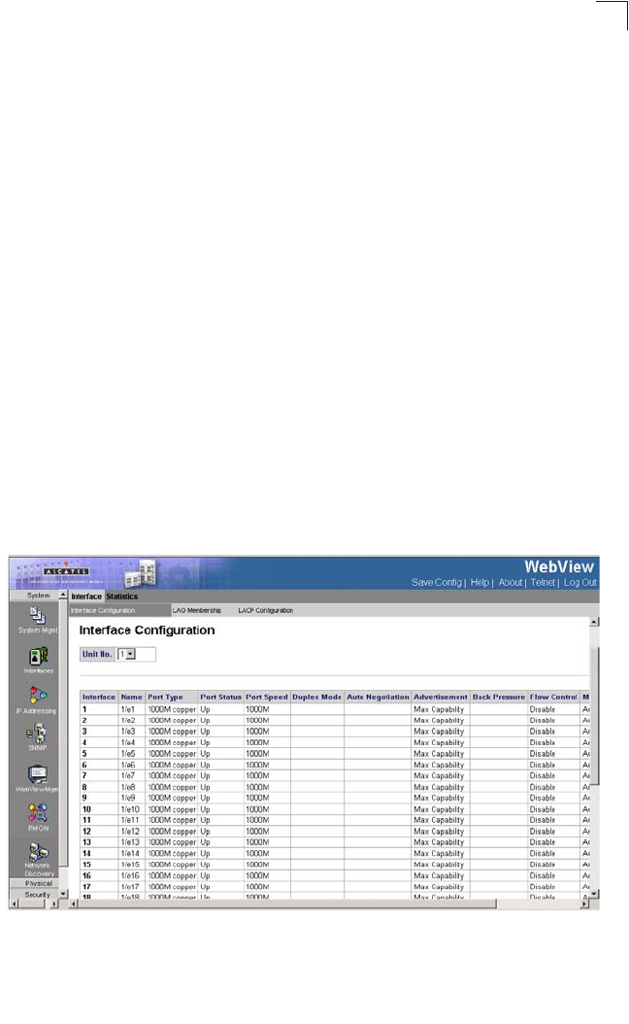The width and height of the screenshot is (629, 1024).
Task: Click the main pane horizontal scroll left arrow
Action: click(x=73, y=904)
